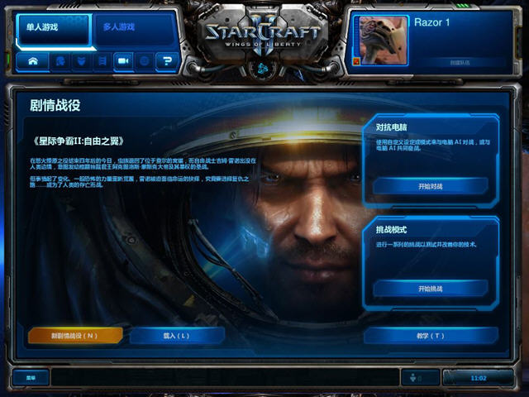The image size is (529, 397).
Task: Click the create party text under Razor 1
Action: click(460, 63)
